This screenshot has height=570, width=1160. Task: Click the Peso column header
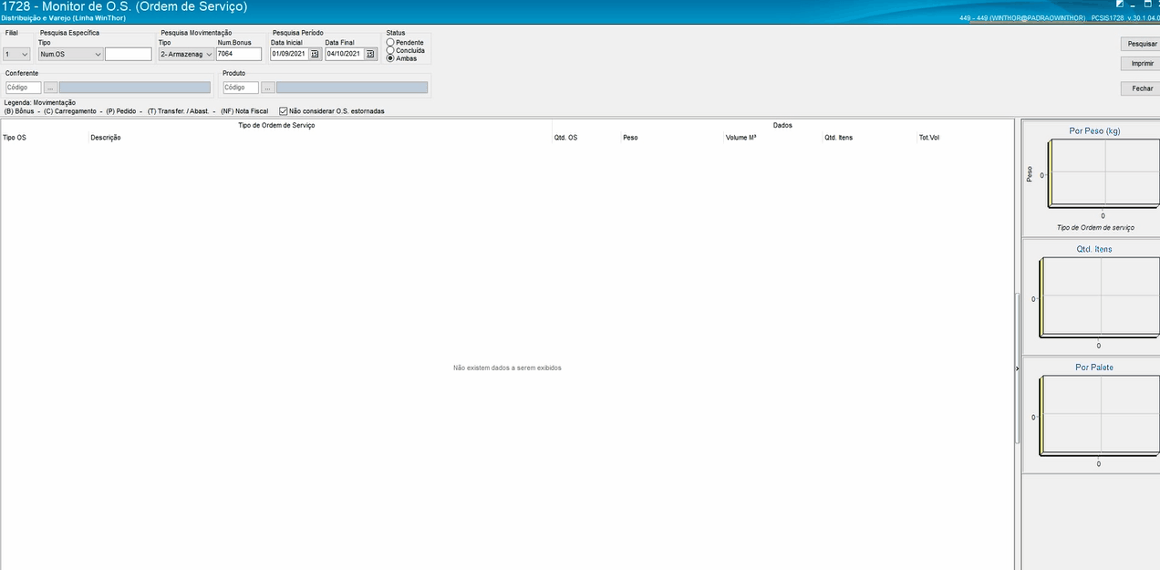(672, 138)
